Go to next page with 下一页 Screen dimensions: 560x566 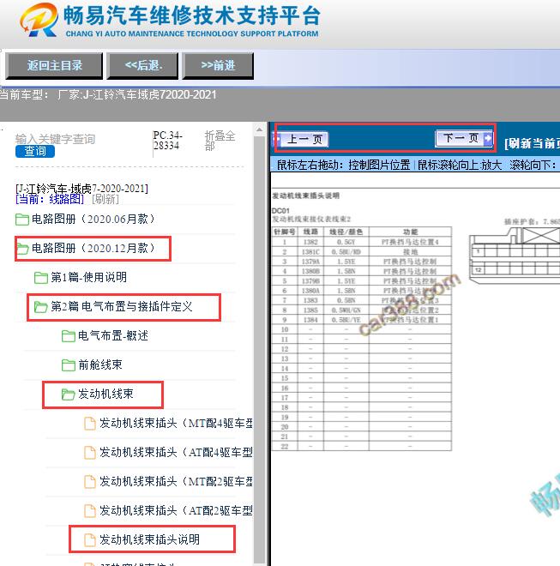pyautogui.click(x=464, y=138)
